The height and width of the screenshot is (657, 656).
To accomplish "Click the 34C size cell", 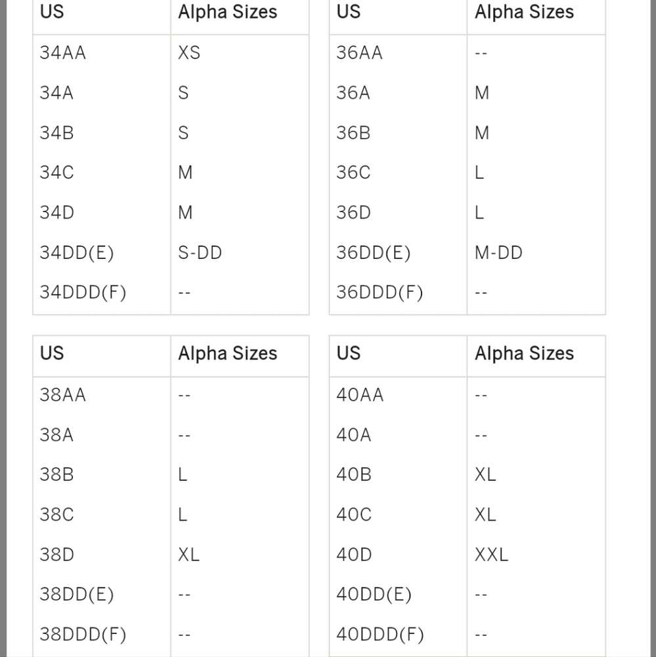I will pyautogui.click(x=57, y=173).
